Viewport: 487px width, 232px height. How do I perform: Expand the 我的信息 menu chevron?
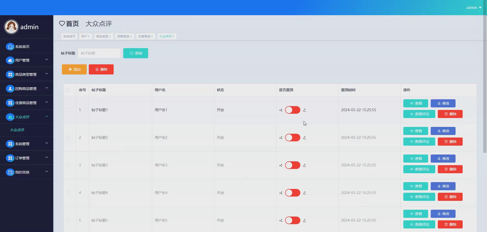[47, 171]
